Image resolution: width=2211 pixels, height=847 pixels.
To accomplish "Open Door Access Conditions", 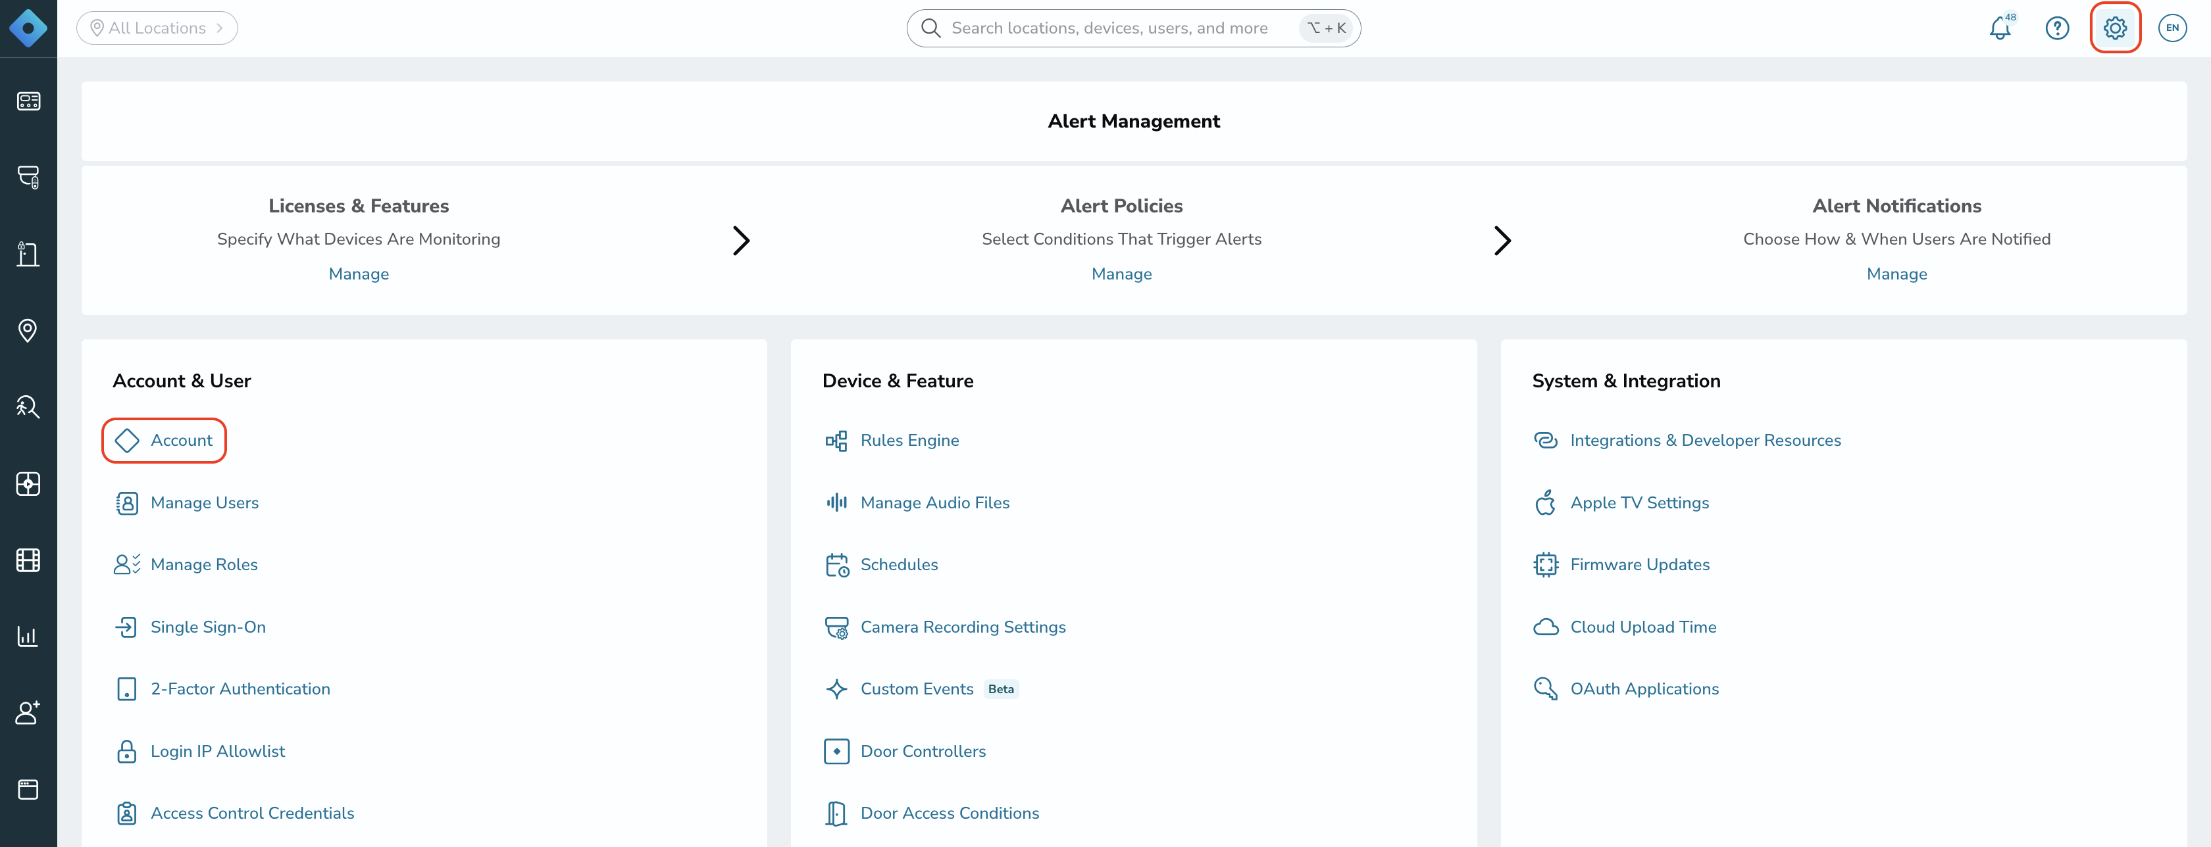I will [931, 813].
